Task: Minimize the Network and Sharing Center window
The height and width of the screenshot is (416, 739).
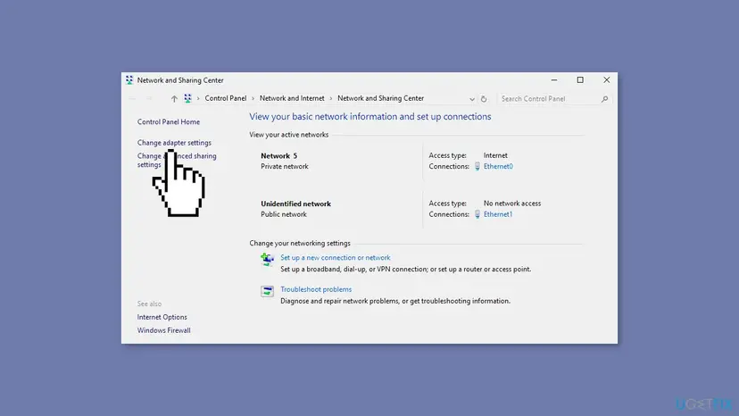Action: coord(554,80)
